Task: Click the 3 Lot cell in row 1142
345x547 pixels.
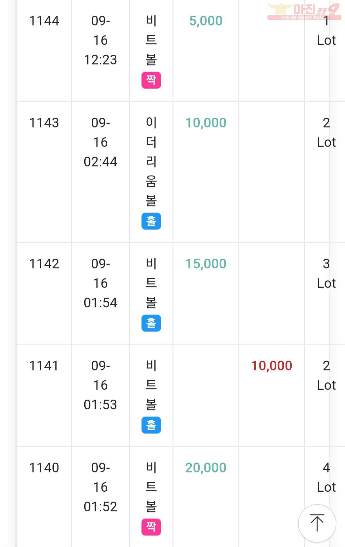Action: tap(326, 273)
